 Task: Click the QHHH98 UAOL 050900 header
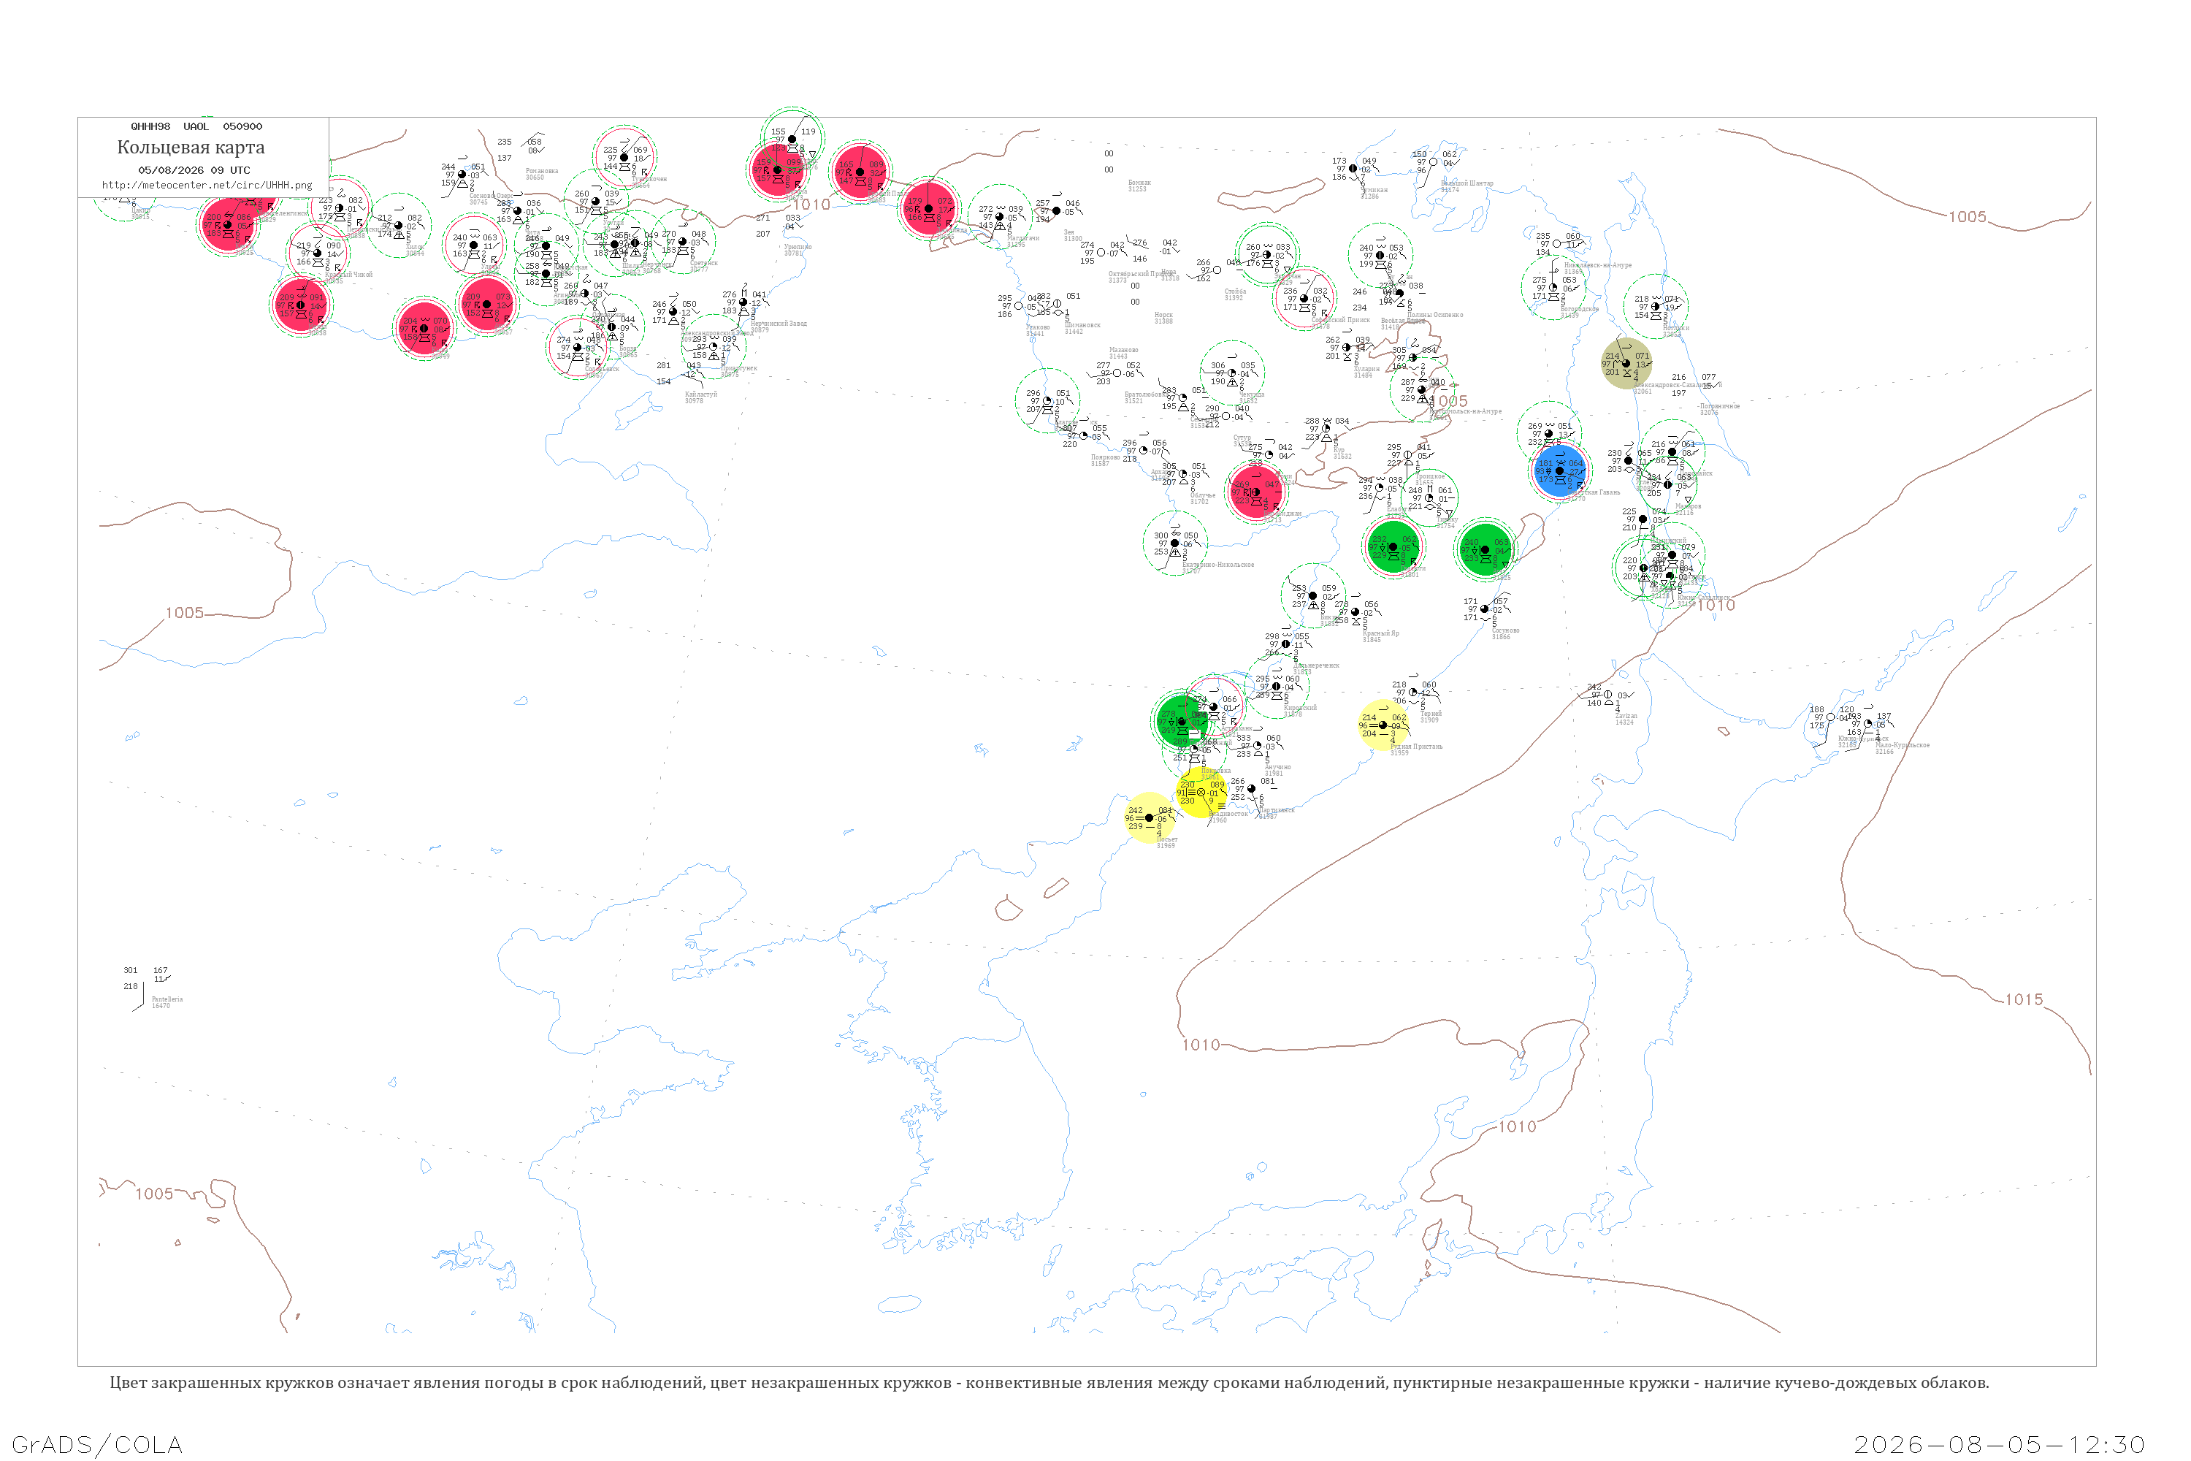(196, 126)
